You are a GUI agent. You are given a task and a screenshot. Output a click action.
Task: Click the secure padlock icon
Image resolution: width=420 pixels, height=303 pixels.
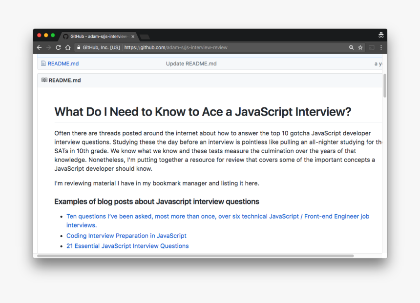[x=78, y=48]
